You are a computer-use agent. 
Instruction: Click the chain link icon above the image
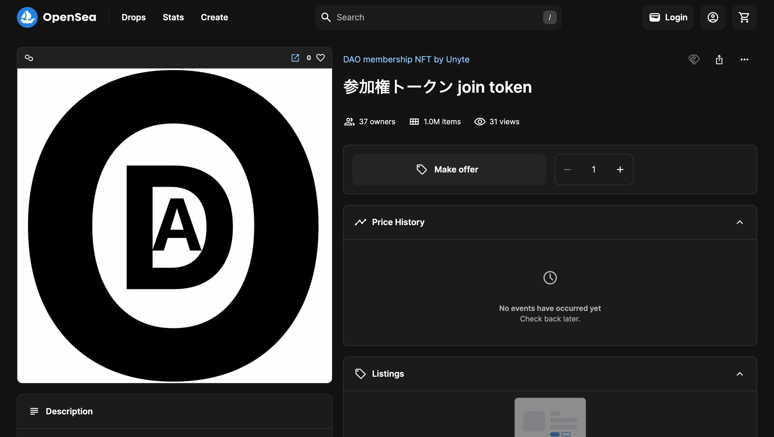coord(29,58)
